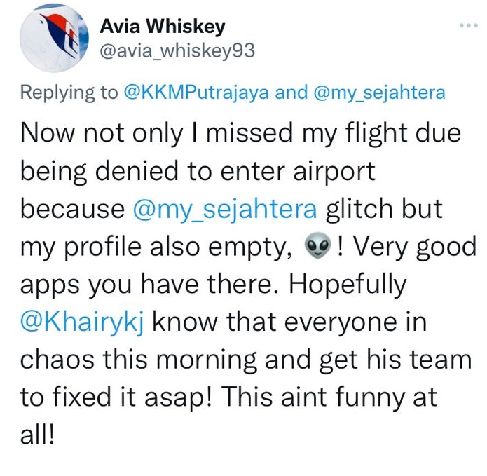Click the 'Replying to' label
This screenshot has width=487, height=476.
tap(69, 93)
